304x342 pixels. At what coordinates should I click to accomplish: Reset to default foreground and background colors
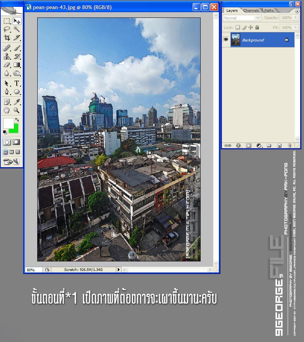pyautogui.click(x=5, y=132)
